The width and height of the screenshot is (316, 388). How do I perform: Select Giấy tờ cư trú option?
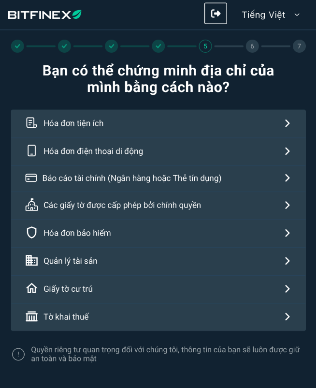68,289
